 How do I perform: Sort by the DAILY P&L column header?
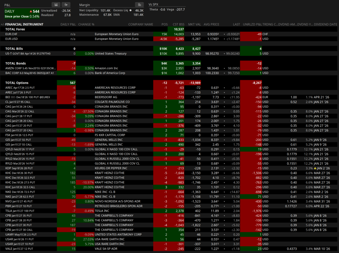click(x=68, y=24)
